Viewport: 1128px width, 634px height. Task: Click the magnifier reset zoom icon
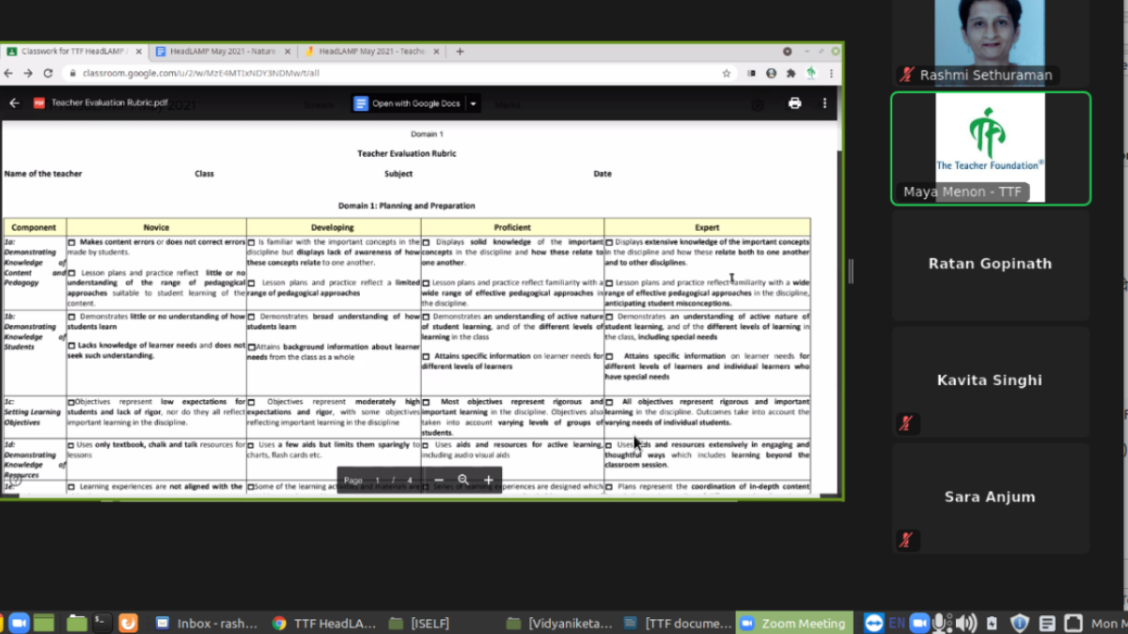point(463,480)
